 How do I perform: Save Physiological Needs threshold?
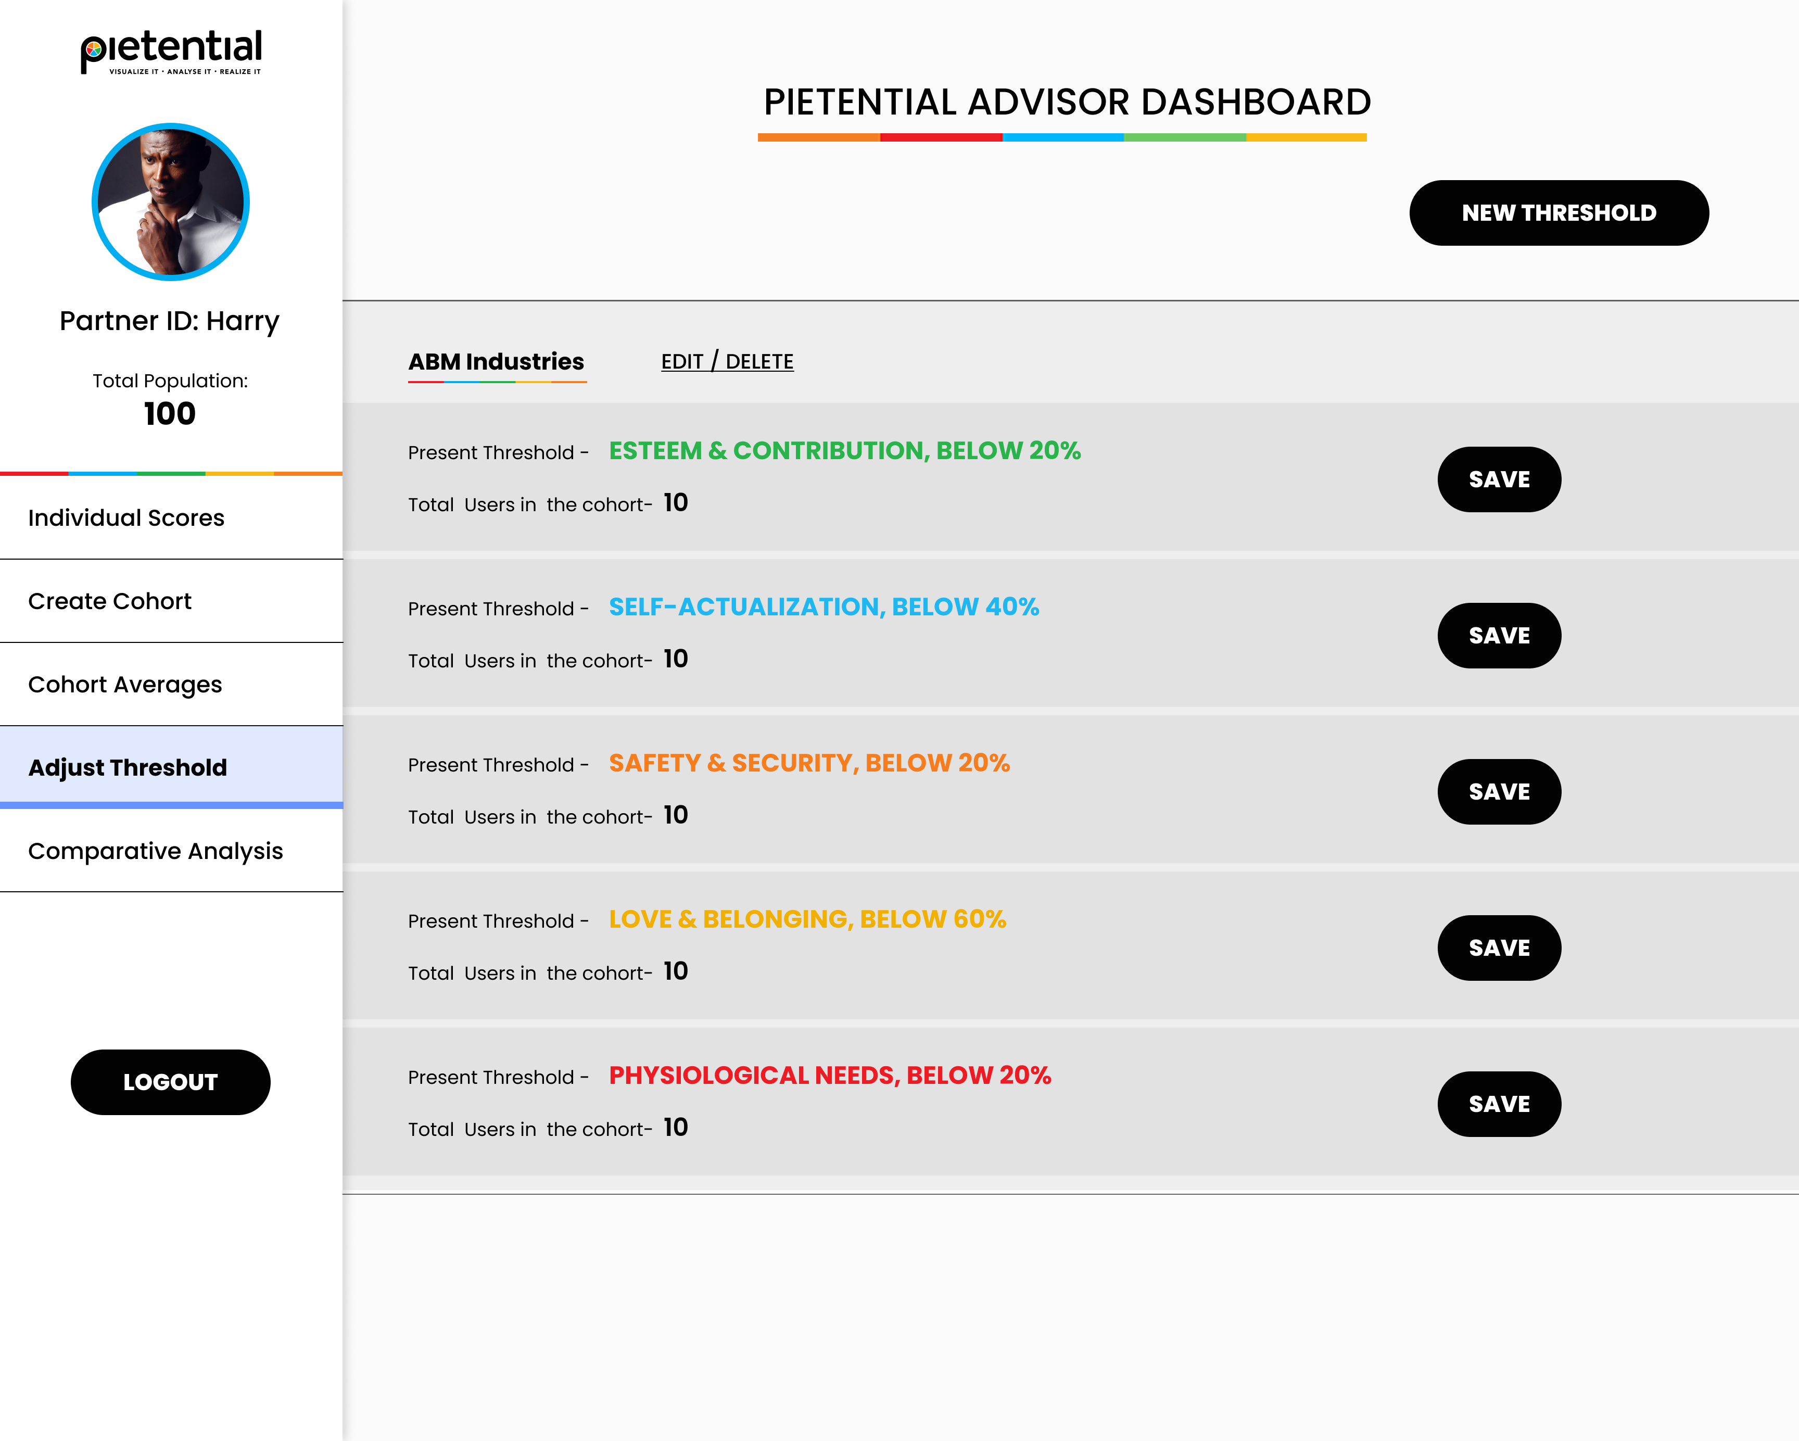click(1499, 1104)
